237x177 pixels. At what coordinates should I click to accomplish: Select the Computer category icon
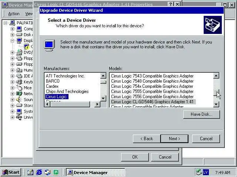pos(19,29)
